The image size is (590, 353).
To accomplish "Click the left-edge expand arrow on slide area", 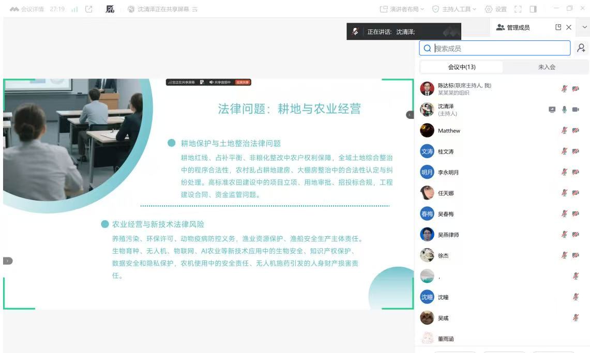I will [x=8, y=261].
